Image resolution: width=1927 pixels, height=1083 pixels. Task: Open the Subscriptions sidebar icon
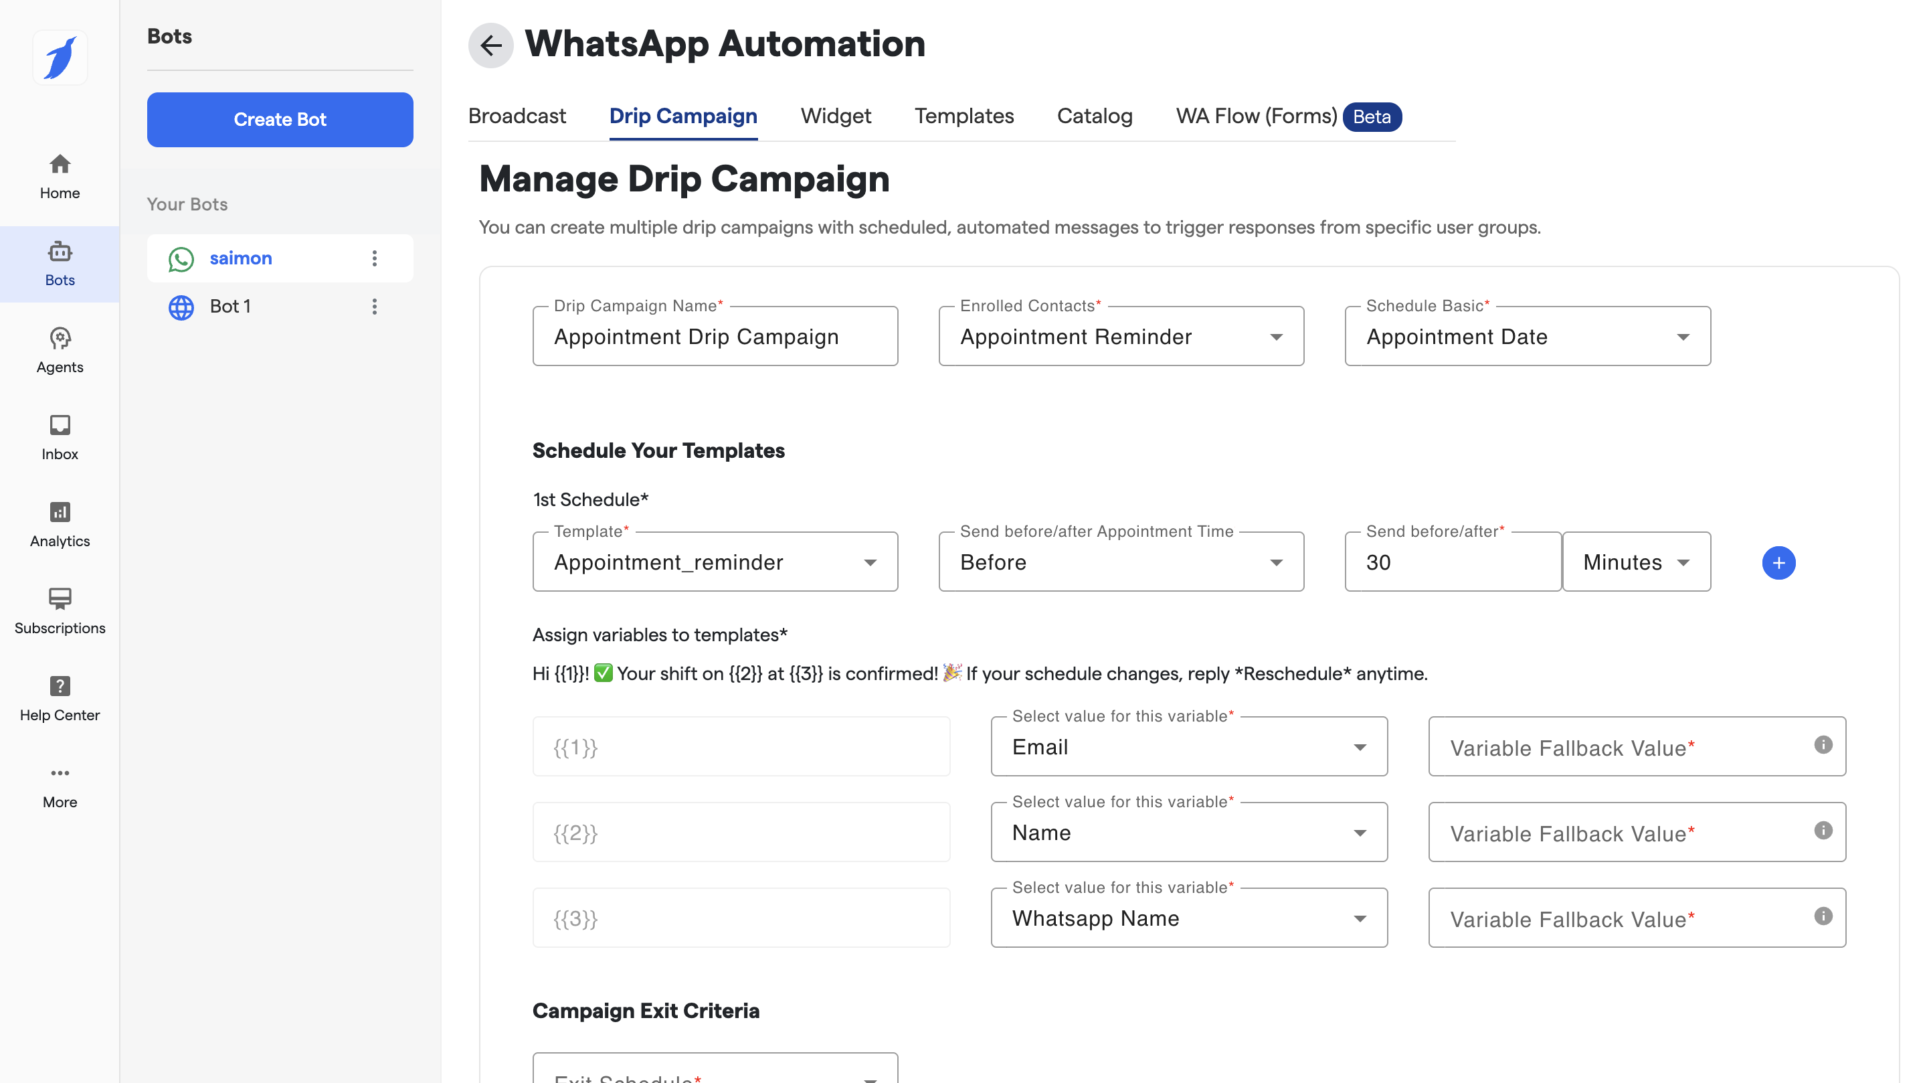point(60,610)
